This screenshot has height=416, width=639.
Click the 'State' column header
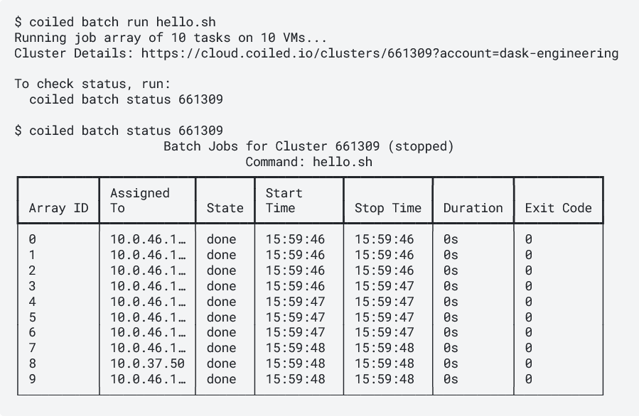click(x=225, y=208)
